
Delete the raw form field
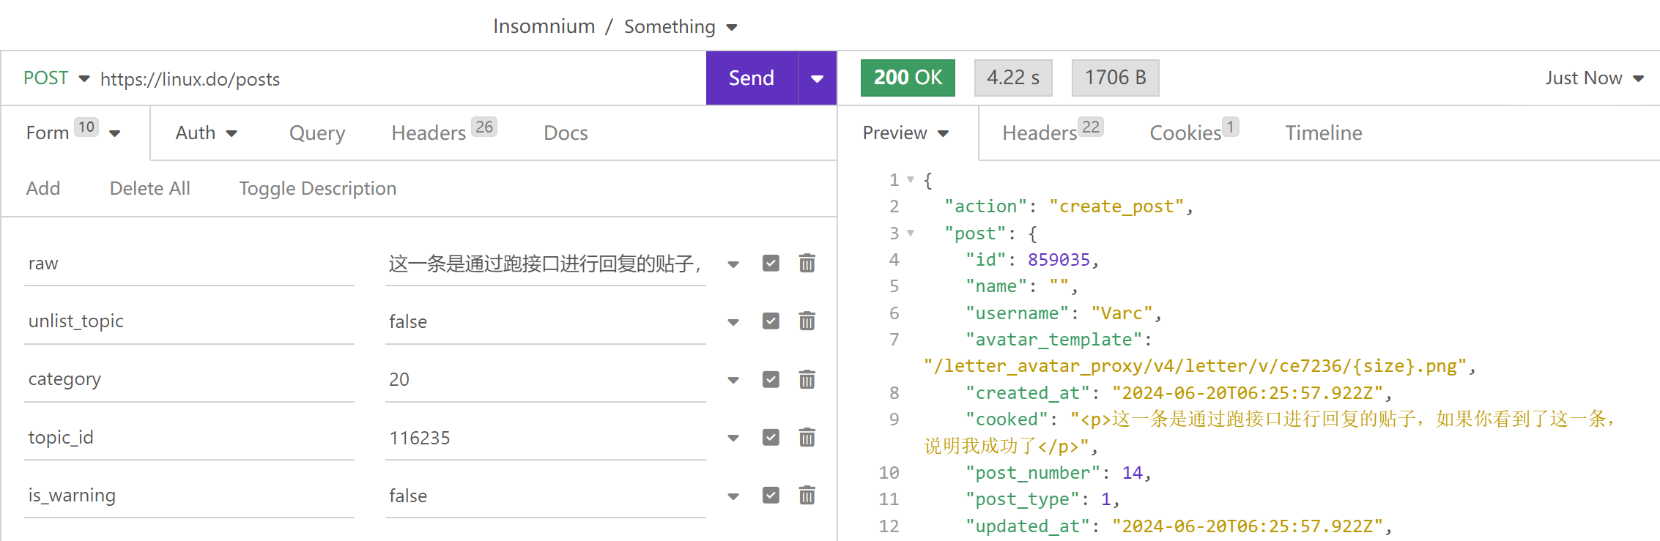pos(807,263)
